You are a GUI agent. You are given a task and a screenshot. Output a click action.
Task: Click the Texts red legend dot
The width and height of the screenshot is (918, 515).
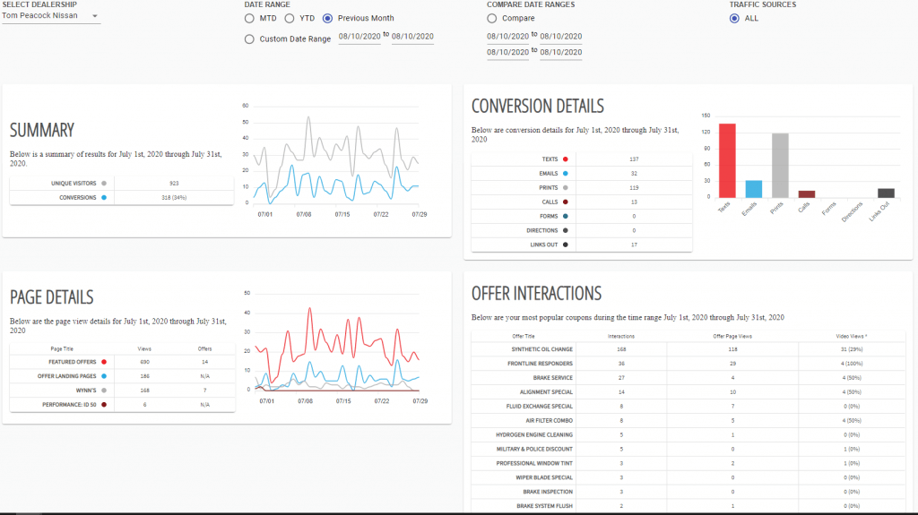[x=566, y=159]
